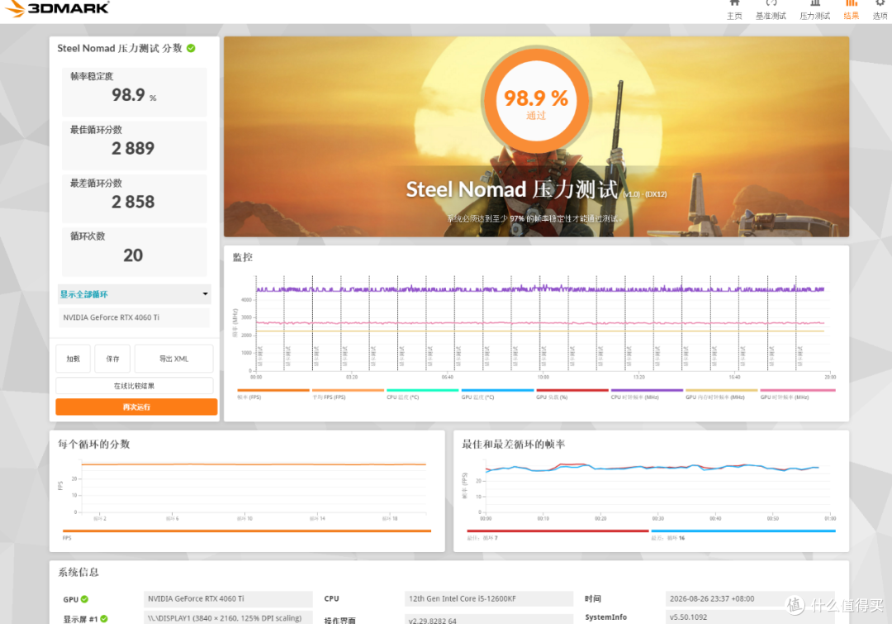Toggle the CPU 时钟频率 (MHz) legend series

(x=647, y=394)
